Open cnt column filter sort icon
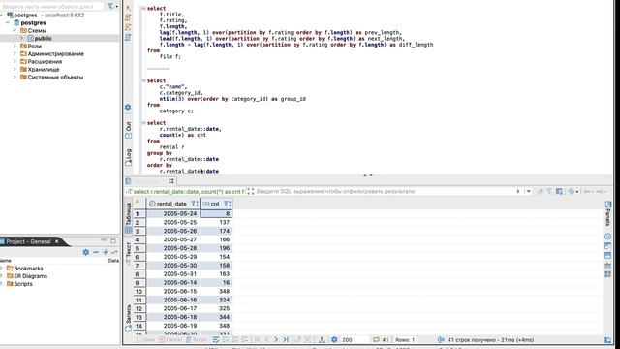The height and width of the screenshot is (349, 620). [228, 204]
